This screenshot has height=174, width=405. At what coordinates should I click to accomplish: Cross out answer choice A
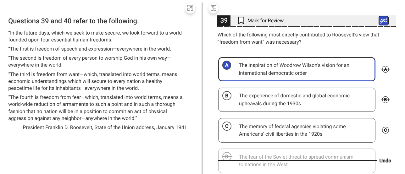coord(386,69)
